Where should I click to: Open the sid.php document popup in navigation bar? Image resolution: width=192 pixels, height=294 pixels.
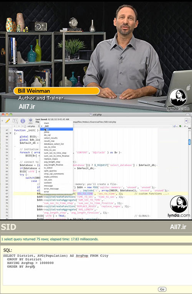[x=33, y=126]
